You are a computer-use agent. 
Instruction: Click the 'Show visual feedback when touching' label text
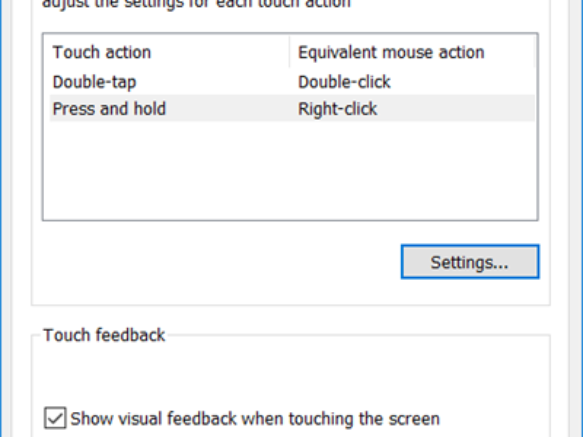click(x=255, y=419)
